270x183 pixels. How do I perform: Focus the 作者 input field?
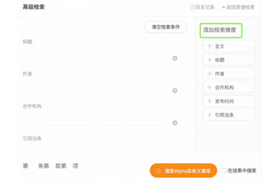pyautogui.click(x=95, y=88)
